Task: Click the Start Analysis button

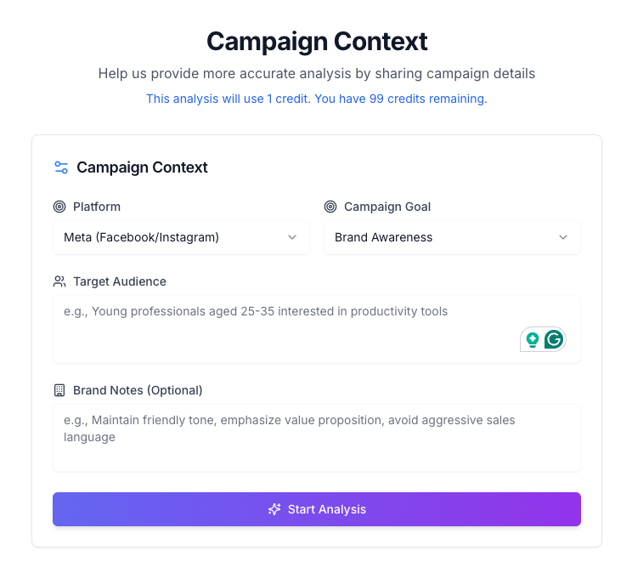Action: [x=316, y=509]
